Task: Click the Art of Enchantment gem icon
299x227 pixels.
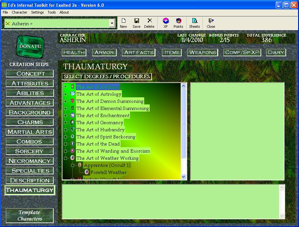Action: pyautogui.click(x=72, y=115)
